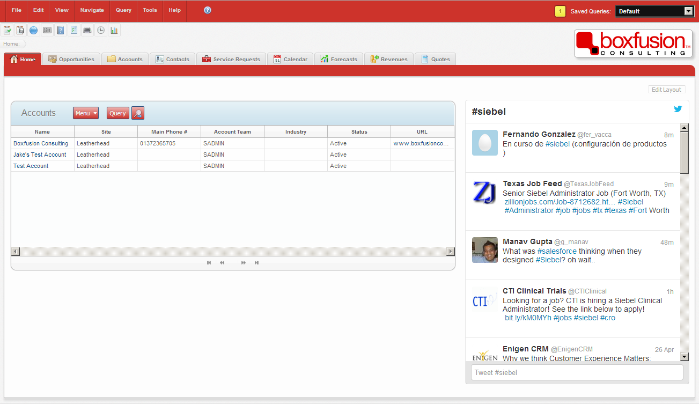
Task: Click the yellow notification badge showing 1
Action: 560,11
